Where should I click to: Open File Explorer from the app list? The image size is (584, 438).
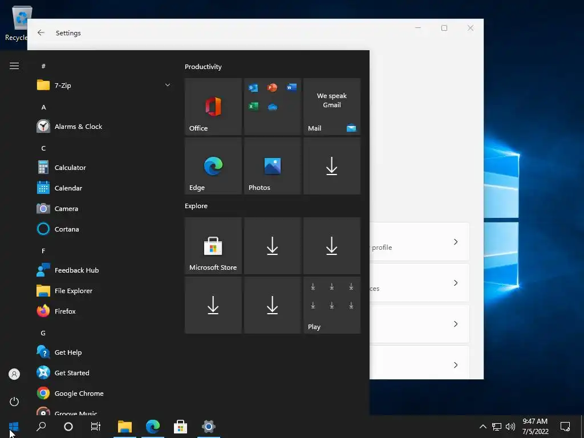point(104,291)
